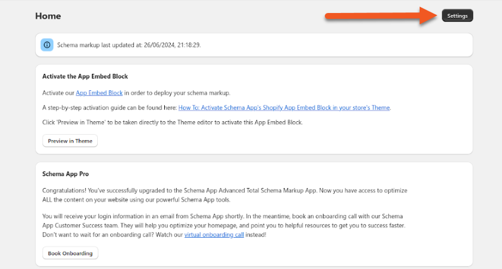
Task: Click the 'Activate the App Embed Block' heading
Action: point(85,76)
